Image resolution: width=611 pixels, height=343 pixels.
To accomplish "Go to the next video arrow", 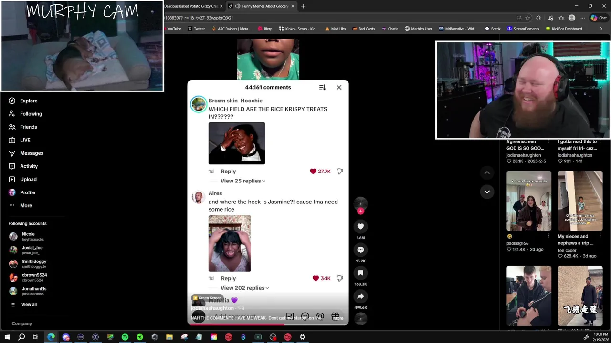I will (487, 192).
